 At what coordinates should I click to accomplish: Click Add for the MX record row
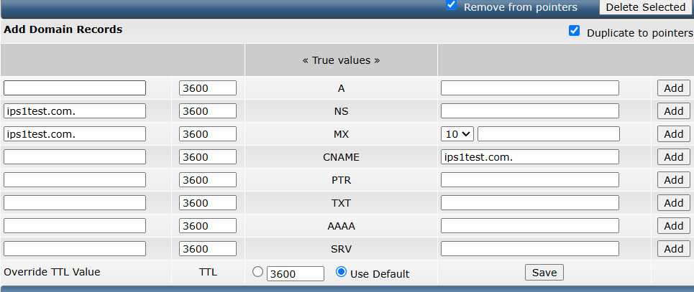click(x=674, y=134)
